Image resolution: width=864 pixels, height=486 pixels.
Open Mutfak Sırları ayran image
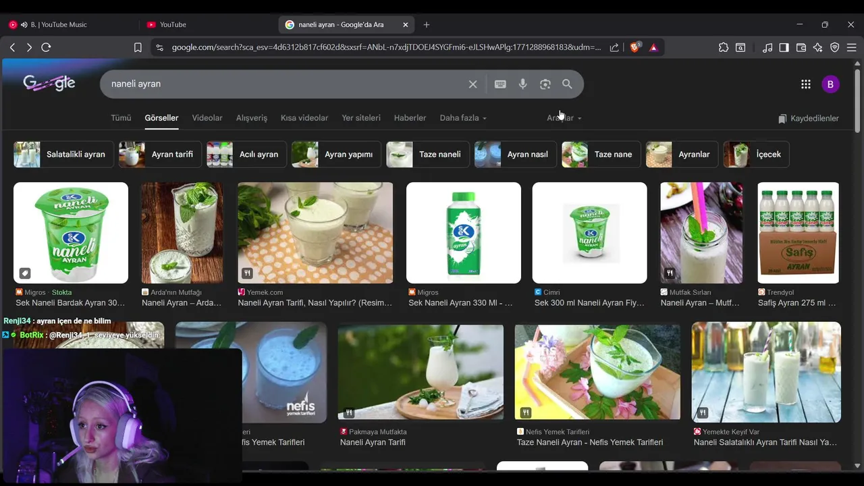(x=701, y=233)
